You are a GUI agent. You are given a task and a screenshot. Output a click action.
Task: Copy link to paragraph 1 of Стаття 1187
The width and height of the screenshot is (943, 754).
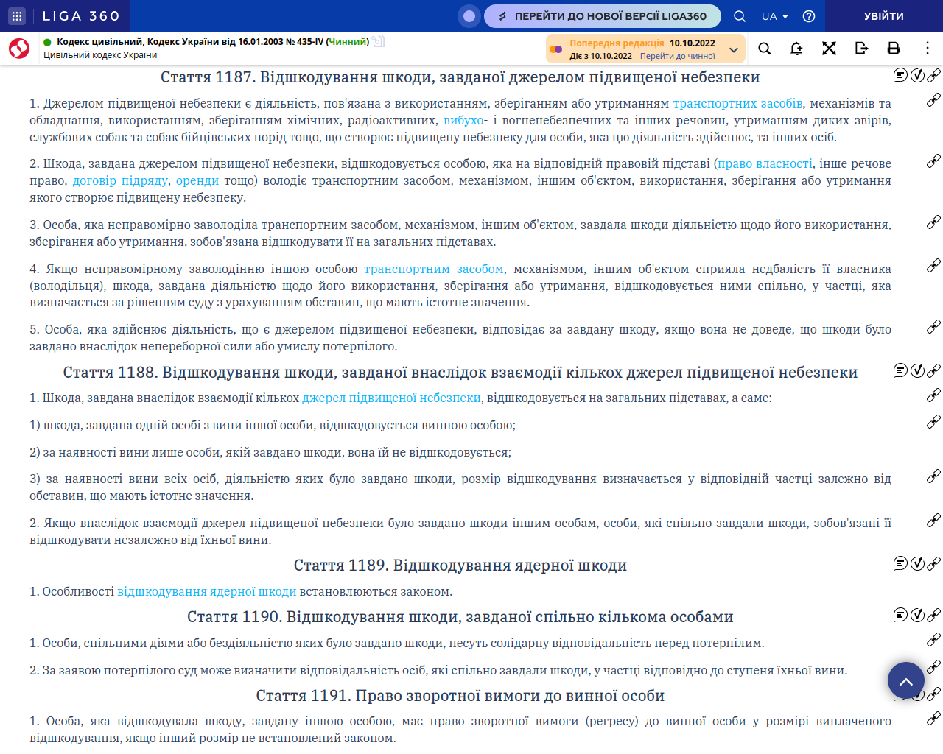[x=933, y=100]
